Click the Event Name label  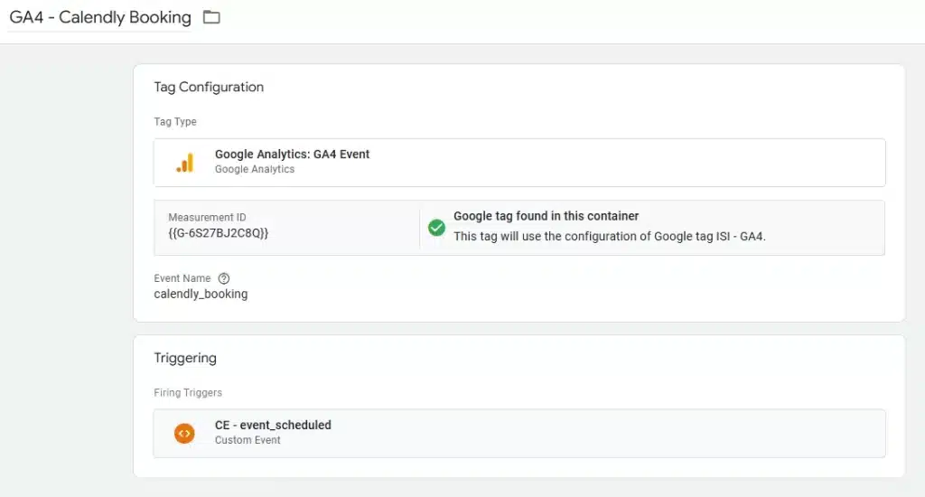coord(182,278)
